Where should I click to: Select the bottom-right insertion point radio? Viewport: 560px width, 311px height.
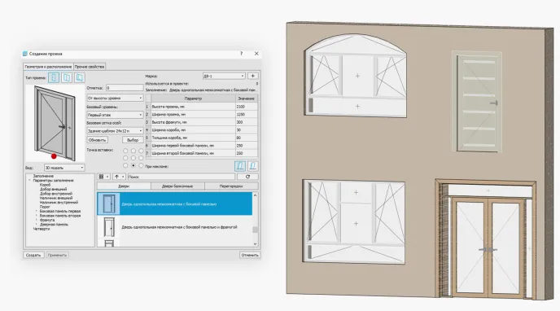coord(141,165)
